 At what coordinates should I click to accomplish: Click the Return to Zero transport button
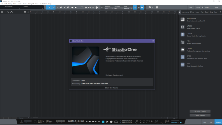99,122
